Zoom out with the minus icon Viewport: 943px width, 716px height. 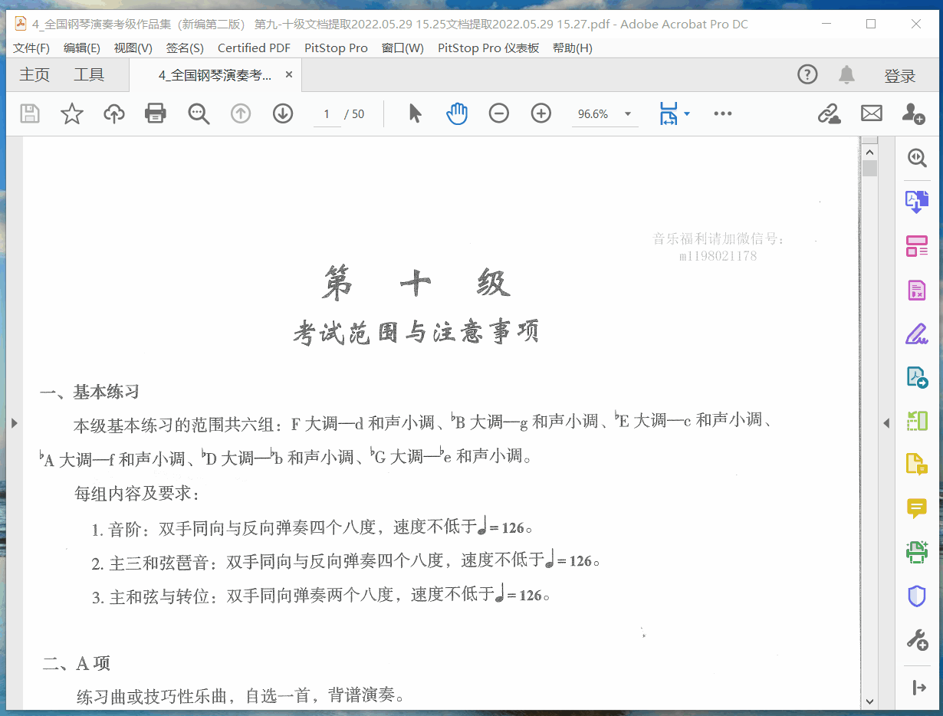pos(499,113)
